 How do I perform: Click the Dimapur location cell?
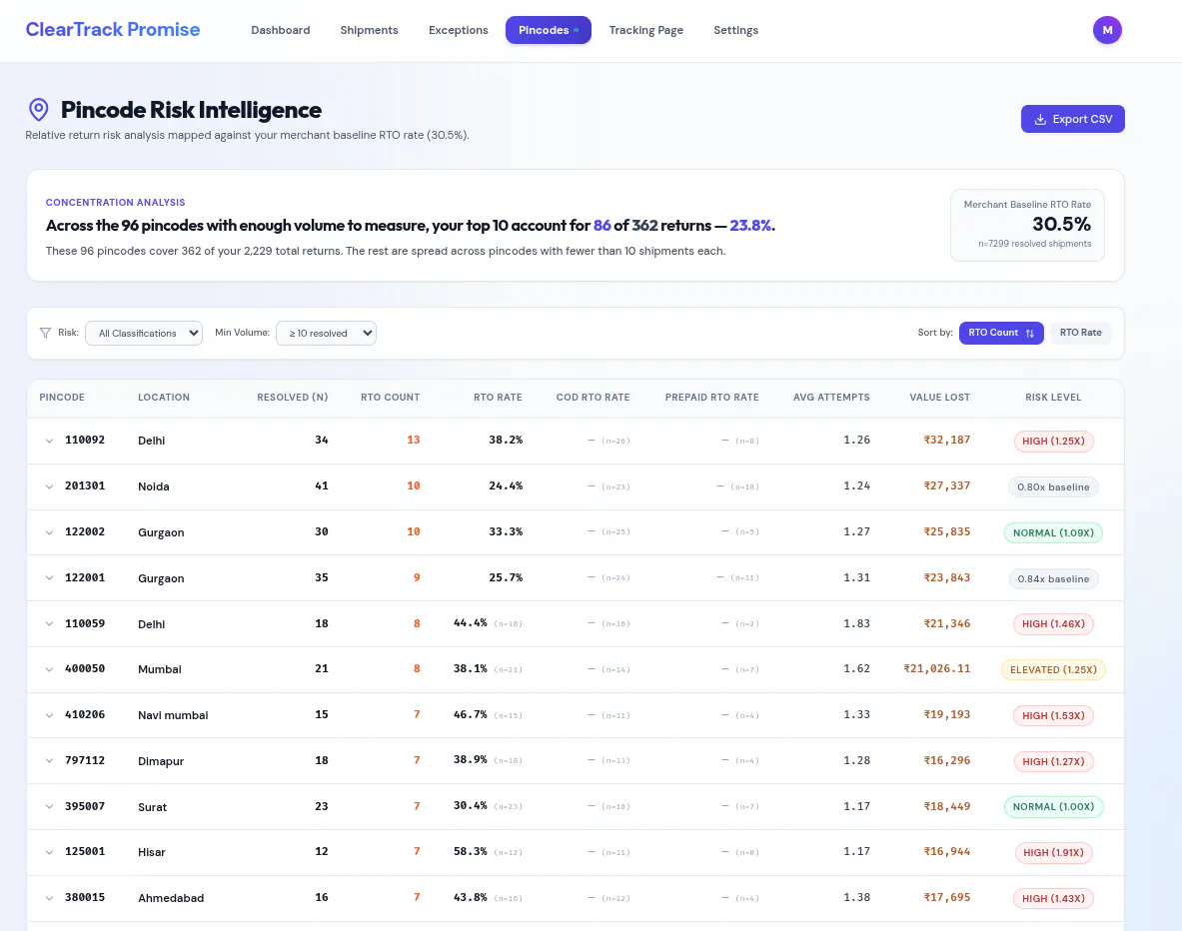click(x=161, y=760)
